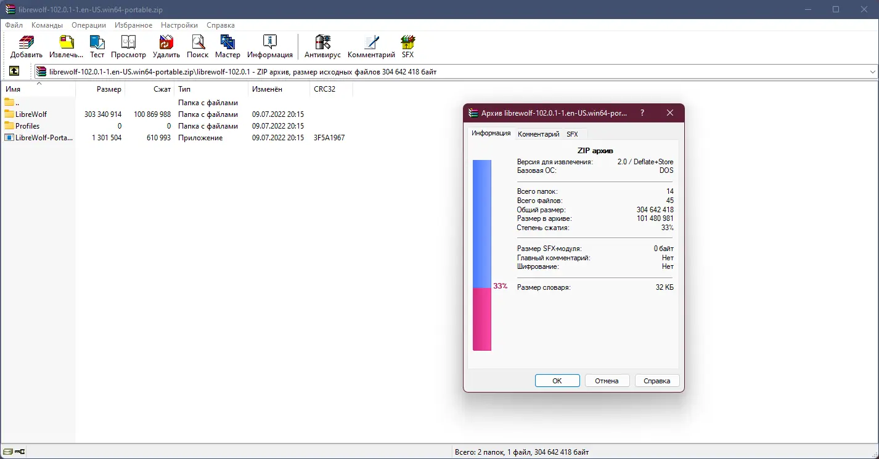Confirm the dialog with OK
The width and height of the screenshot is (879, 459).
tap(557, 381)
